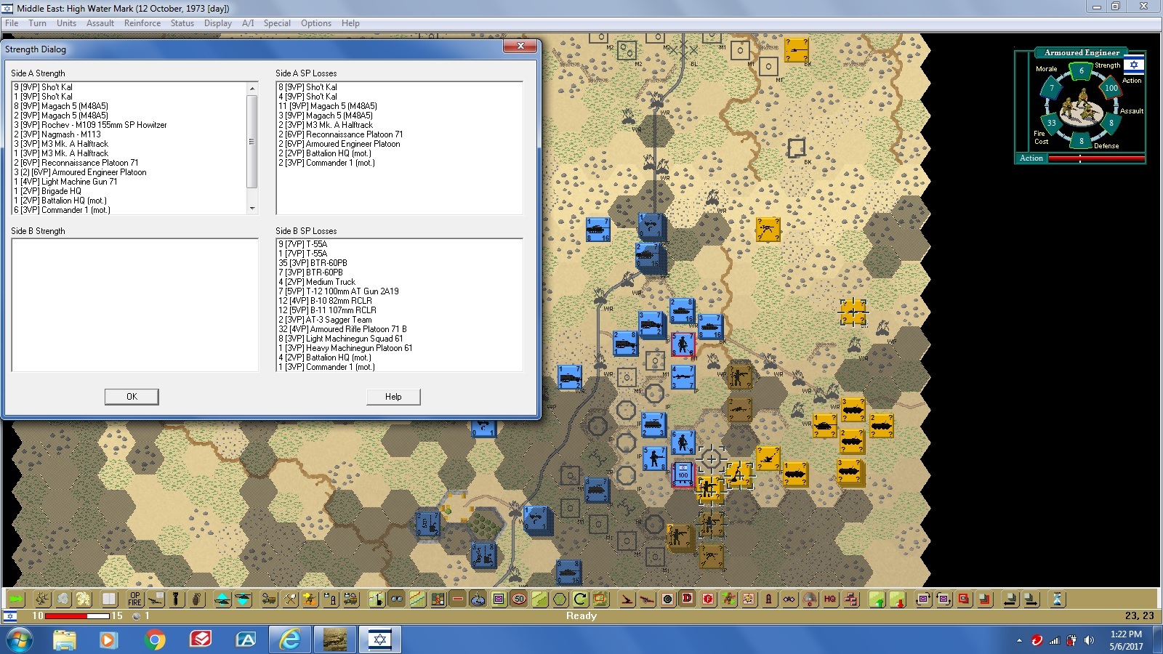Viewport: 1163px width, 654px height.
Task: Click OK in the Strength Dialog
Action: pyautogui.click(x=132, y=397)
